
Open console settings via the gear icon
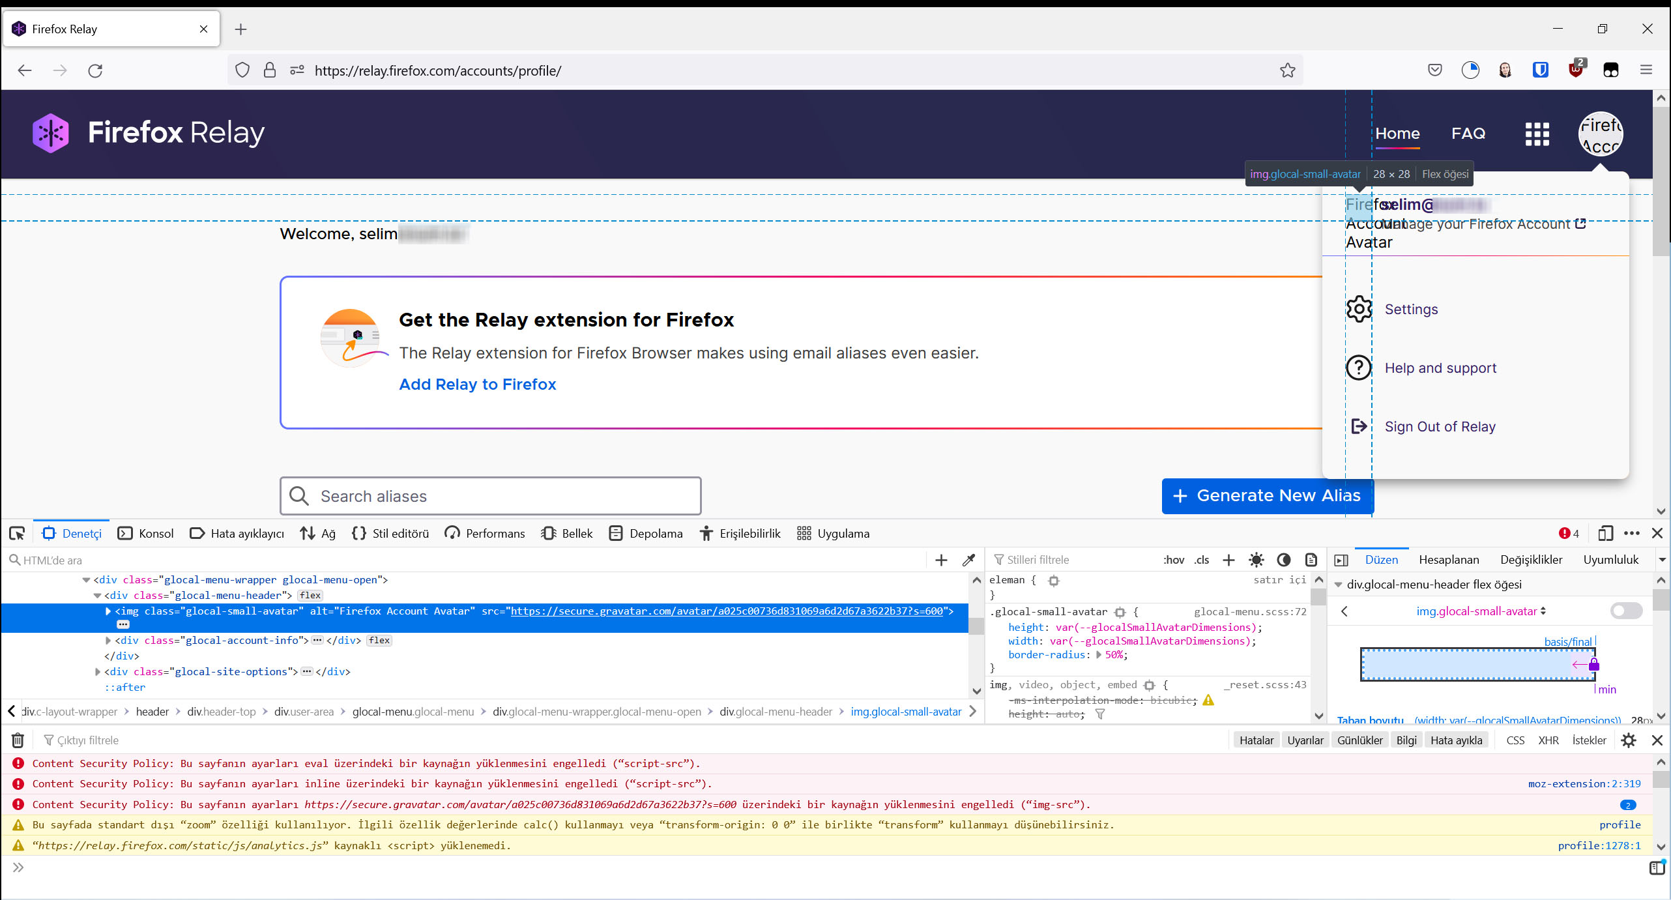point(1629,740)
